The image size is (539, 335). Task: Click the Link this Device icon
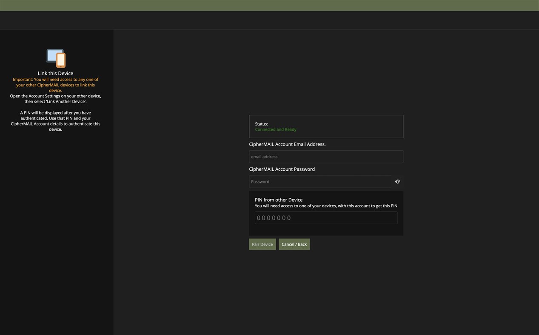click(56, 58)
